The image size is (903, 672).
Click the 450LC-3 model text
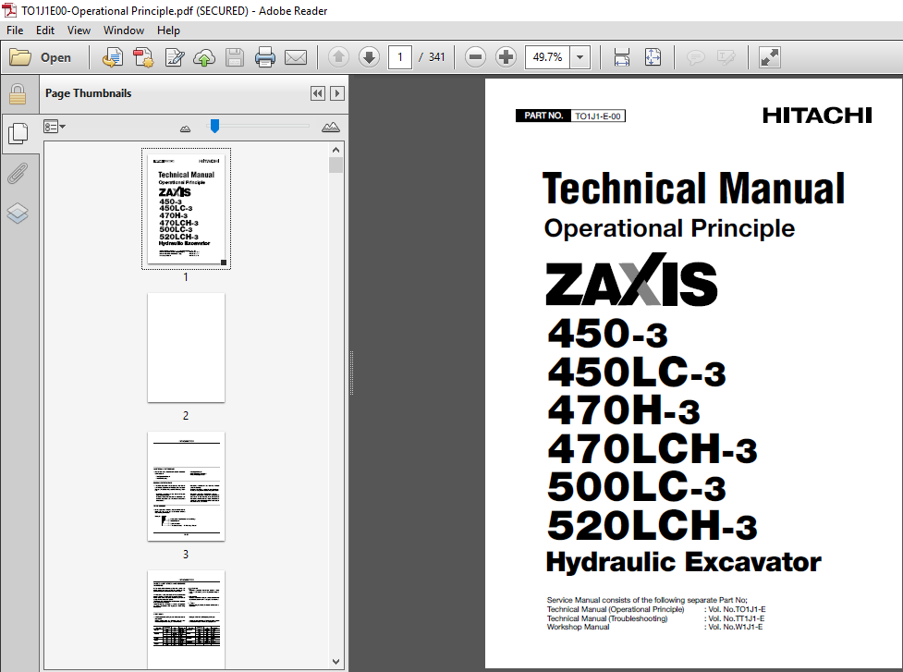coord(637,372)
